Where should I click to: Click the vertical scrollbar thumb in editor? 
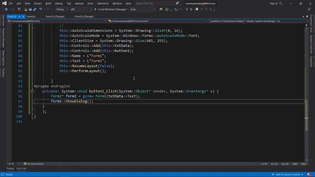(306, 115)
